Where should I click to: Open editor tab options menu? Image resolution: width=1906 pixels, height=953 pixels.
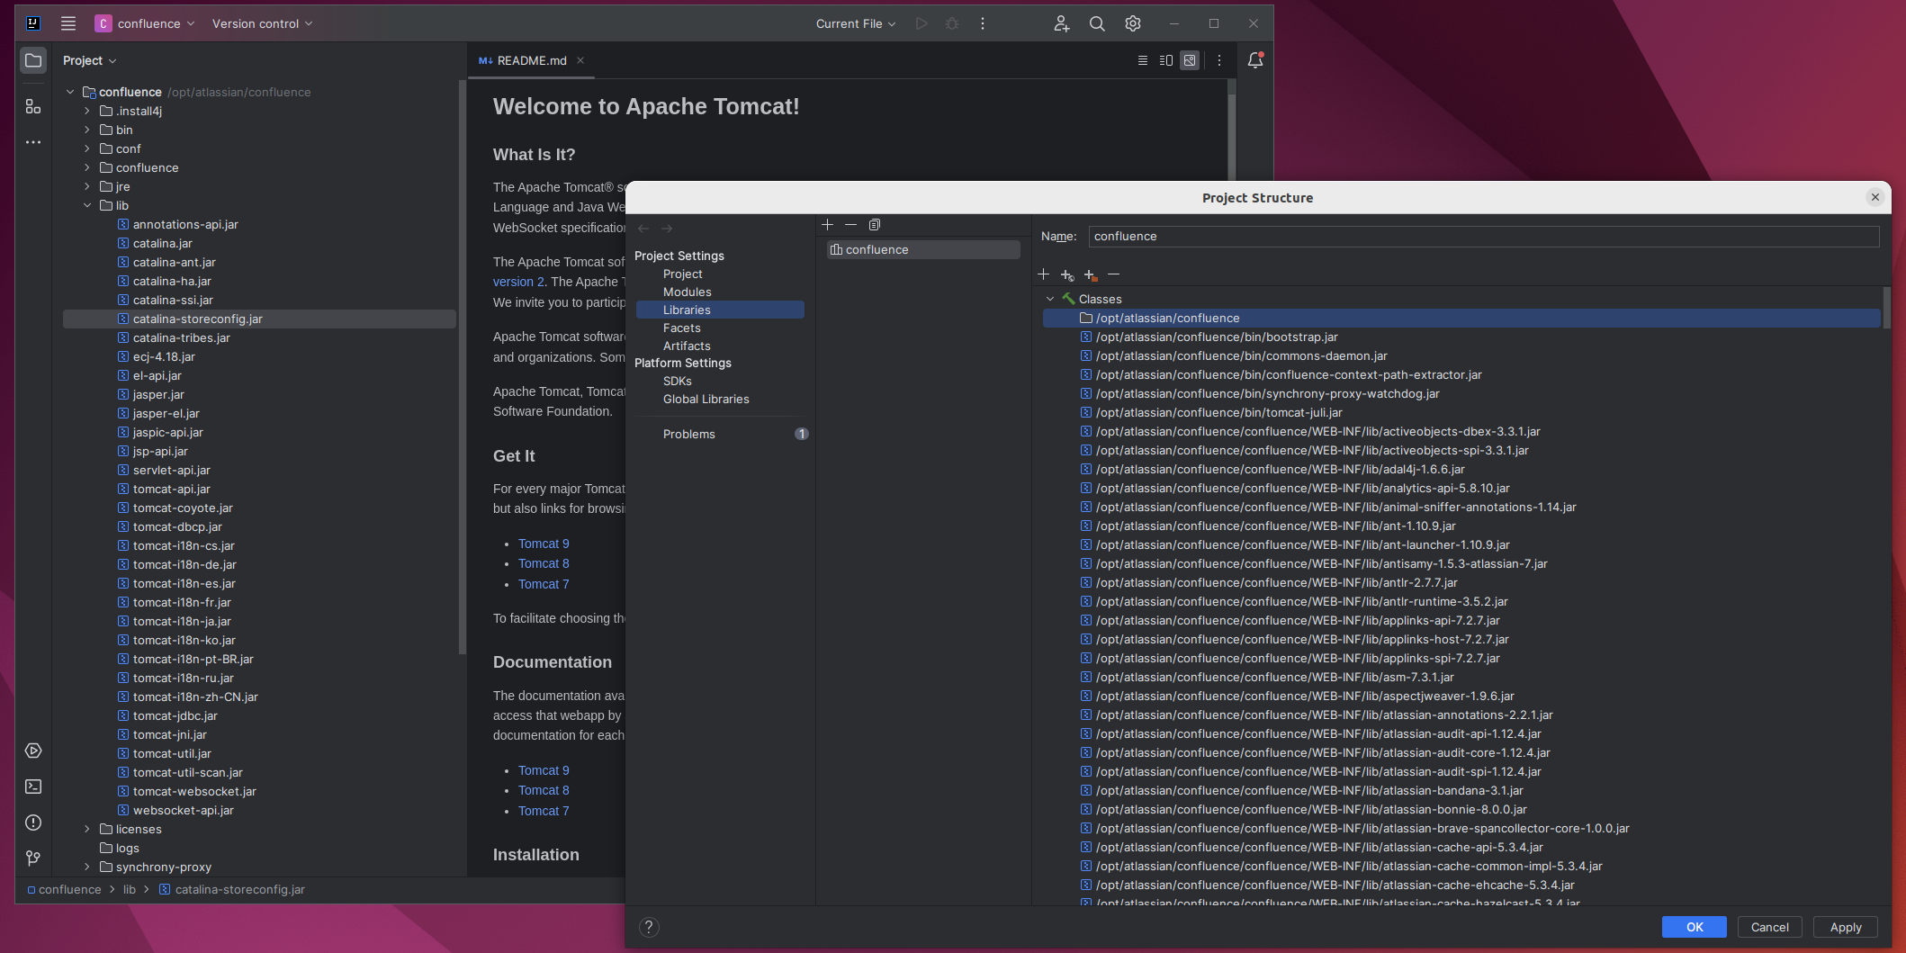coord(1219,60)
